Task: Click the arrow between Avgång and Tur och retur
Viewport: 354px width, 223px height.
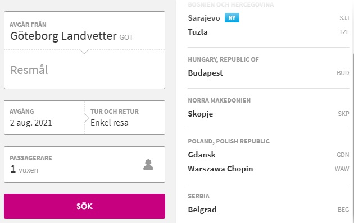Action: click(x=87, y=118)
